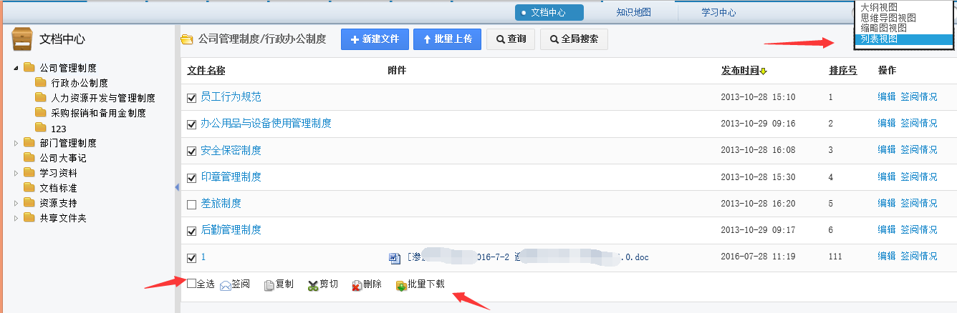Click the 发布时间 sort arrow icon
This screenshot has width=957, height=313.
[764, 71]
